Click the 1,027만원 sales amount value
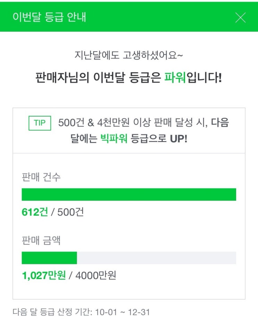Screen dimensions: 258x326 [x=43, y=276]
